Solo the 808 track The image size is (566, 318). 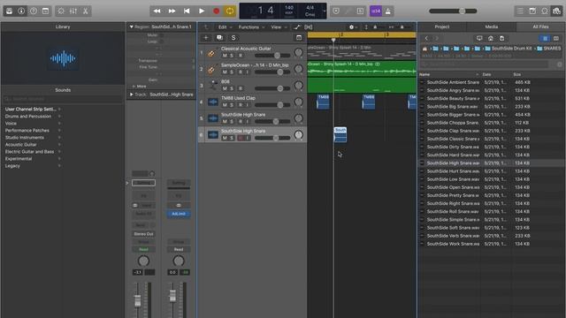click(x=232, y=88)
